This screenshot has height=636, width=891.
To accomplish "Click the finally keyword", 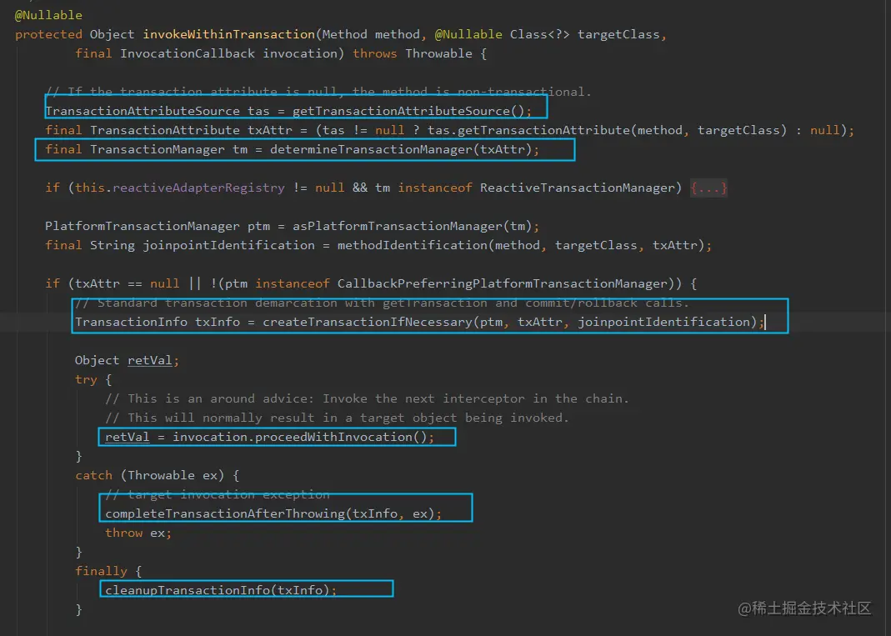I will pos(101,571).
